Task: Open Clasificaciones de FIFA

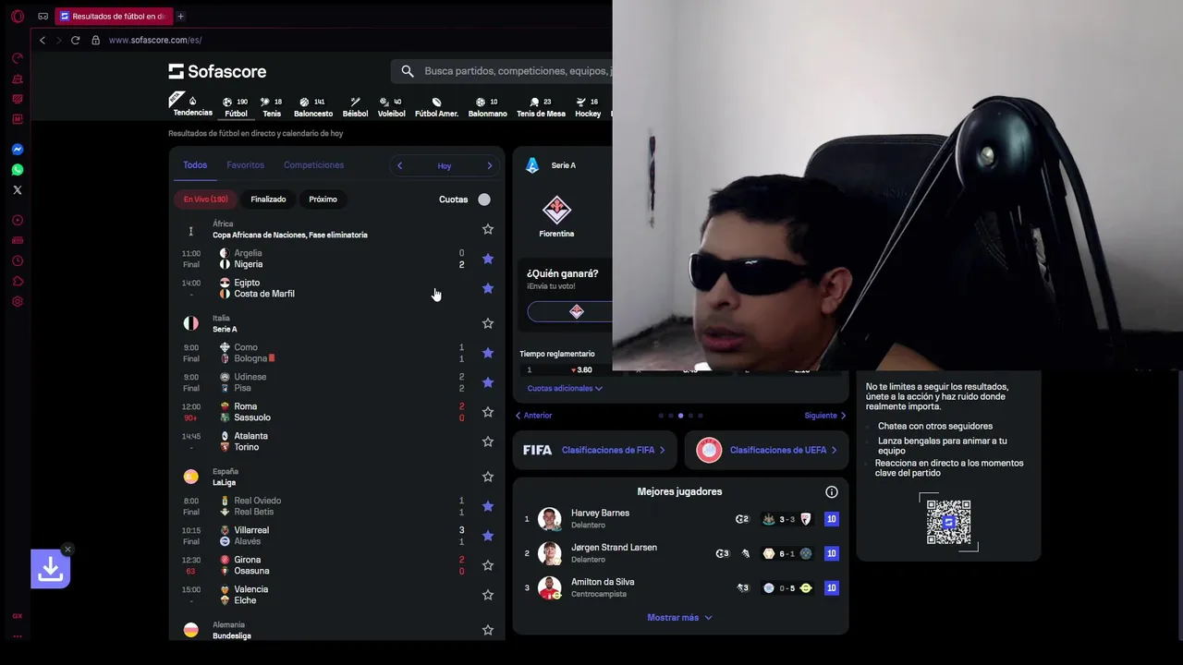Action: [x=594, y=451]
